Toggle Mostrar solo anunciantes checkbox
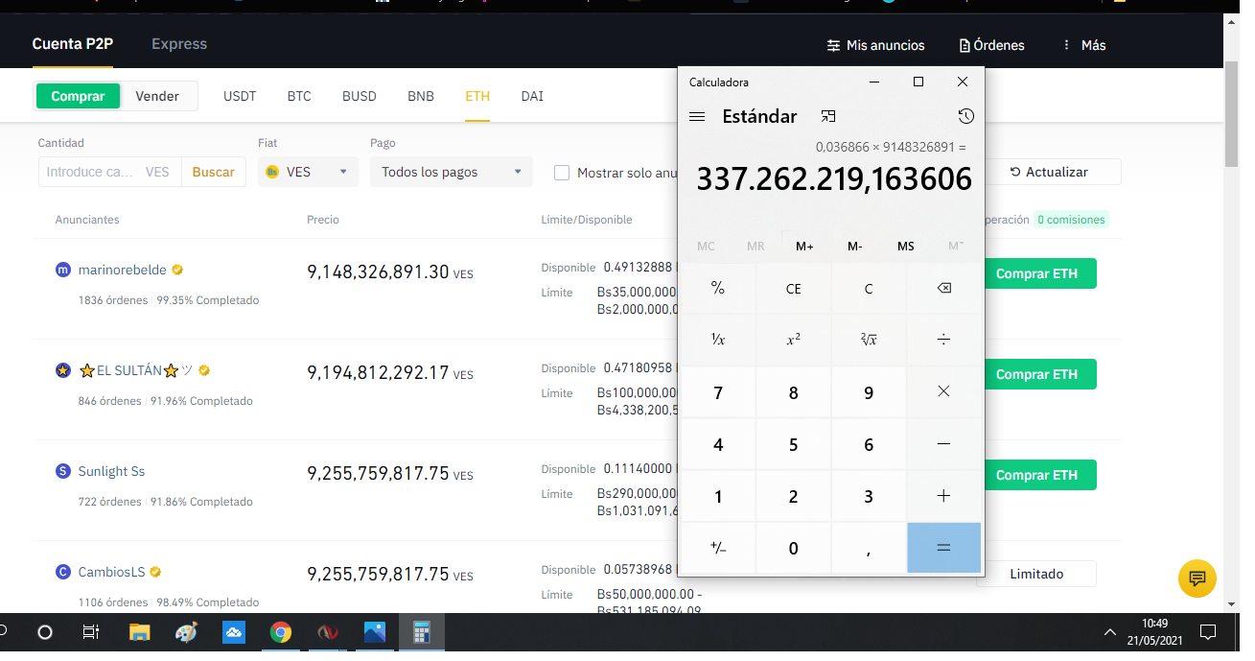The width and height of the screenshot is (1255, 661). pos(562,173)
